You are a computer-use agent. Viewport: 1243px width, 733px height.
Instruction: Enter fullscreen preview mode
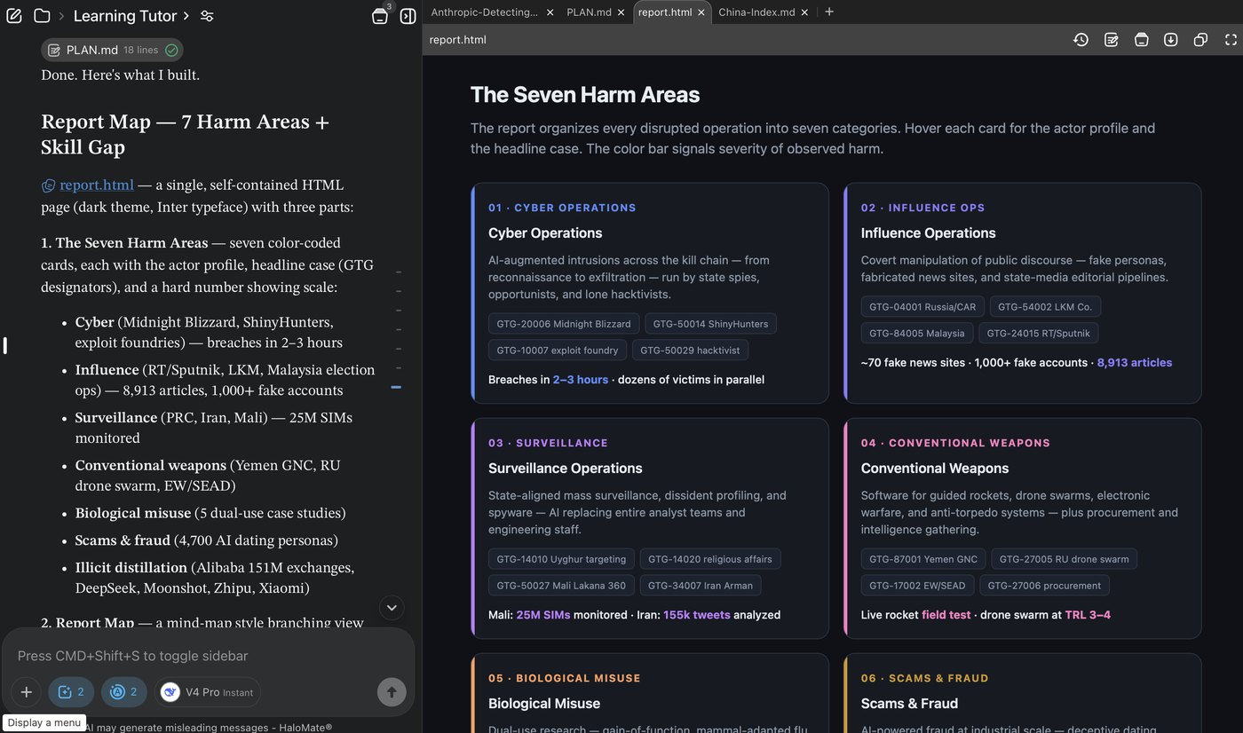pos(1231,40)
